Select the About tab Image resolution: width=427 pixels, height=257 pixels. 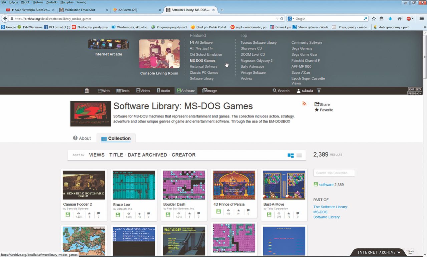coord(82,138)
